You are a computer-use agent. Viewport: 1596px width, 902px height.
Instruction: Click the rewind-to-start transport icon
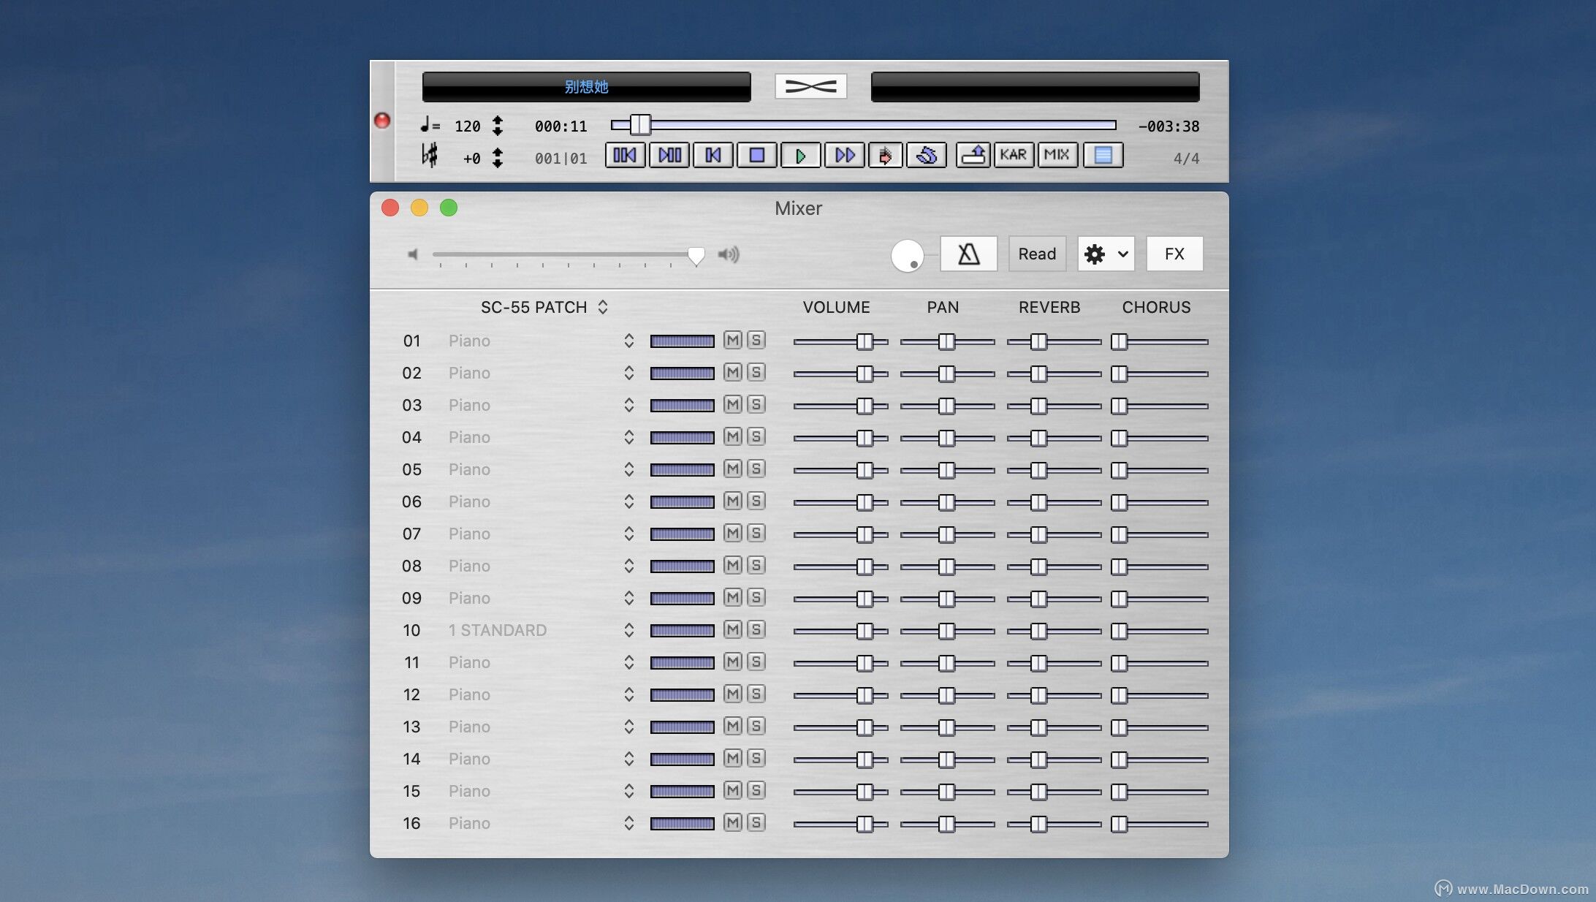712,155
